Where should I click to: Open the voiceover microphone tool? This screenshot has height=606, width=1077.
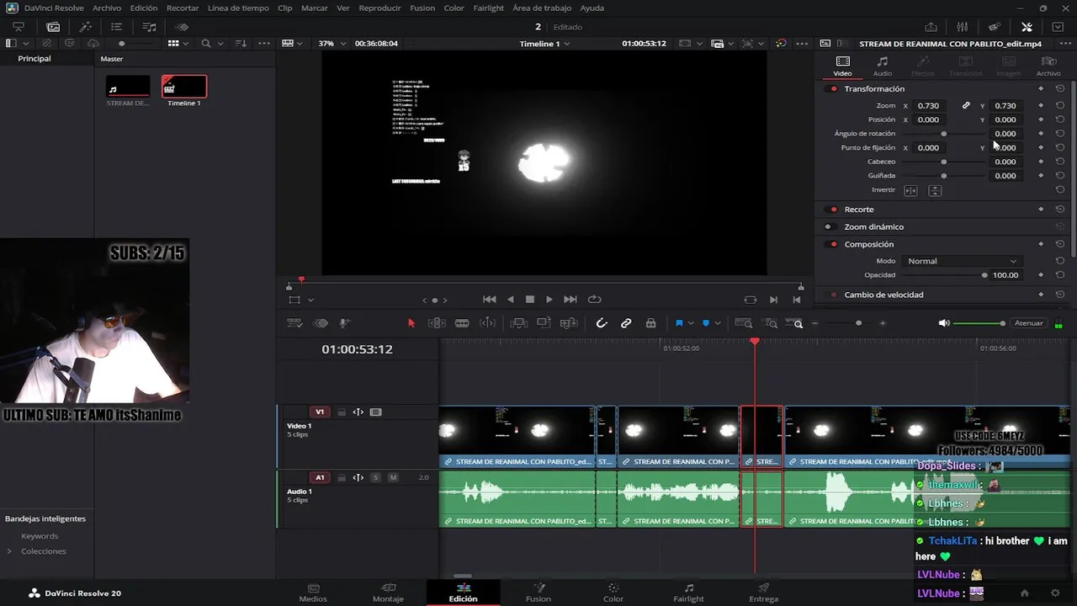345,323
